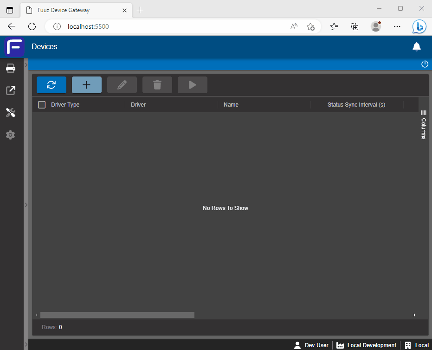Viewport: 432px width, 350px height.
Task: Sort by Driver Type column
Action: click(65, 105)
